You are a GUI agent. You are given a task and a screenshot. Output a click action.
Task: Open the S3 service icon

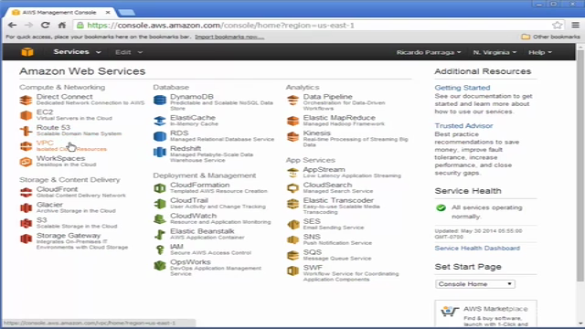click(x=26, y=223)
